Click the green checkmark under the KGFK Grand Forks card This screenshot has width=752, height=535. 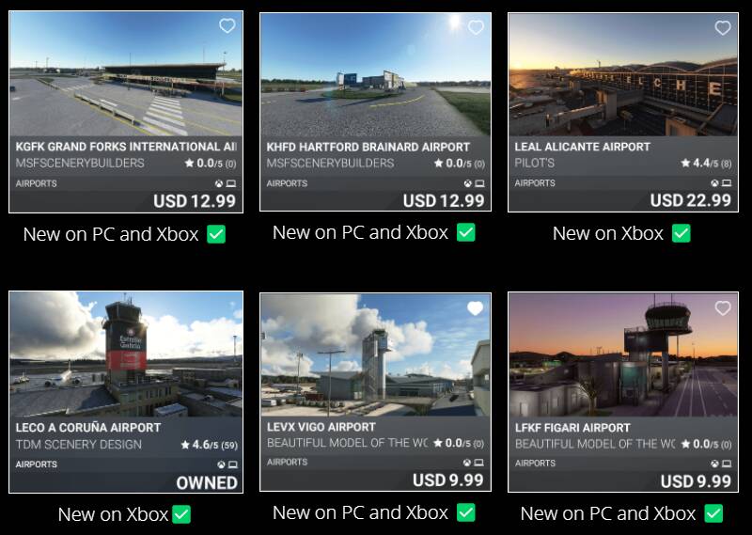coord(216,235)
